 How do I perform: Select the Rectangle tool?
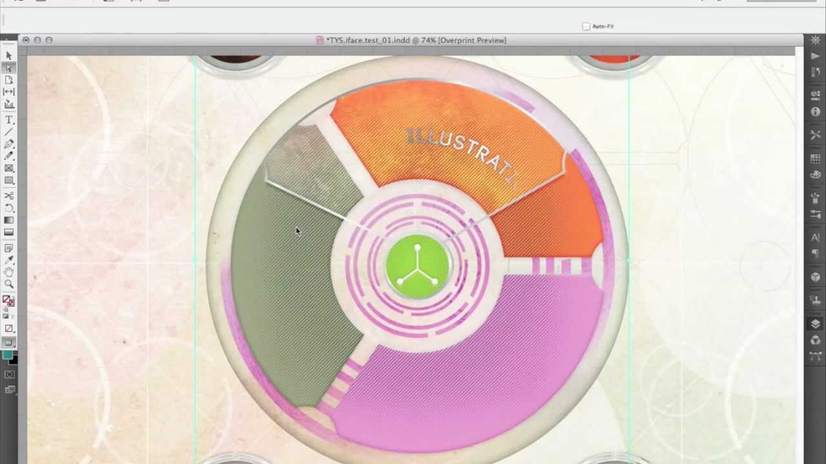(x=9, y=180)
